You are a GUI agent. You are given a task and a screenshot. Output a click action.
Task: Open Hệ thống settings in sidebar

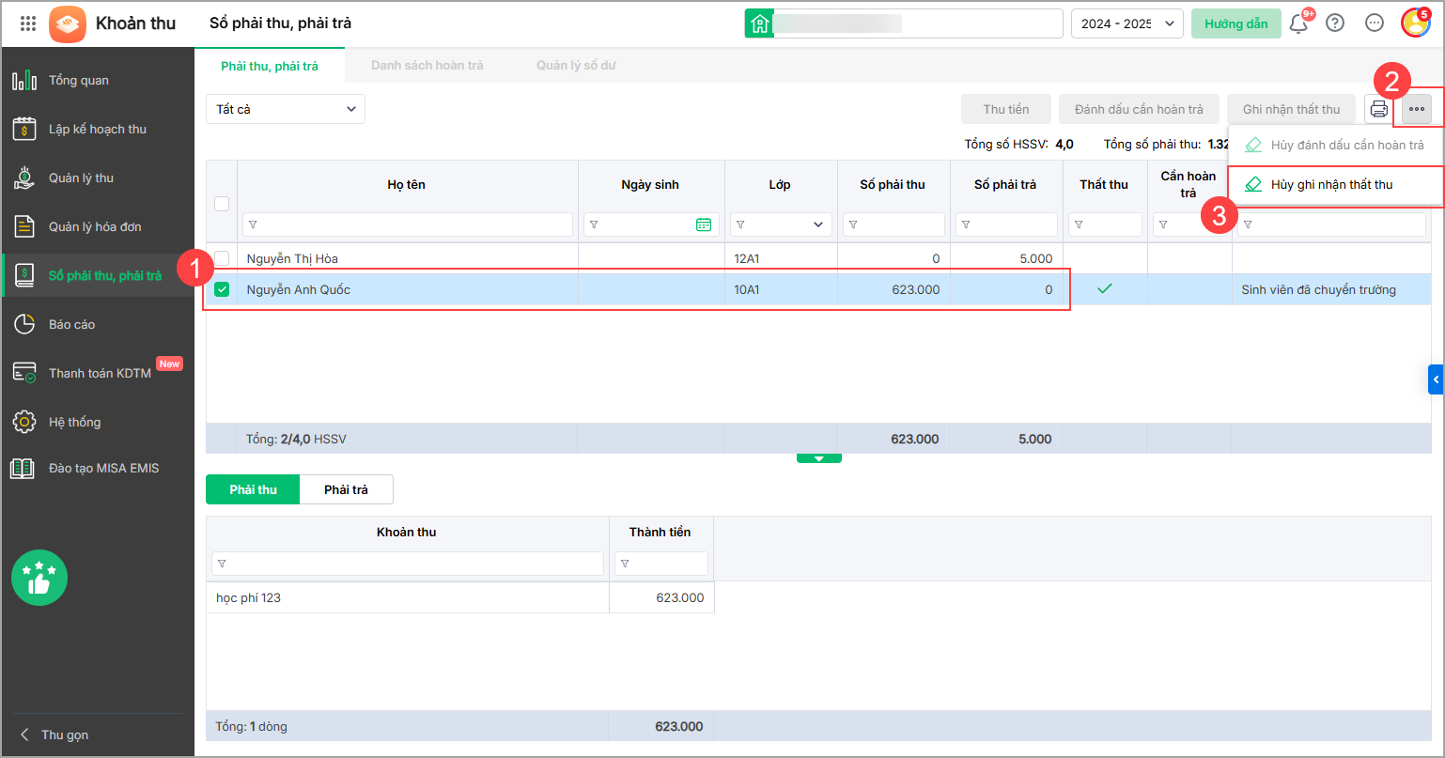tap(98, 423)
